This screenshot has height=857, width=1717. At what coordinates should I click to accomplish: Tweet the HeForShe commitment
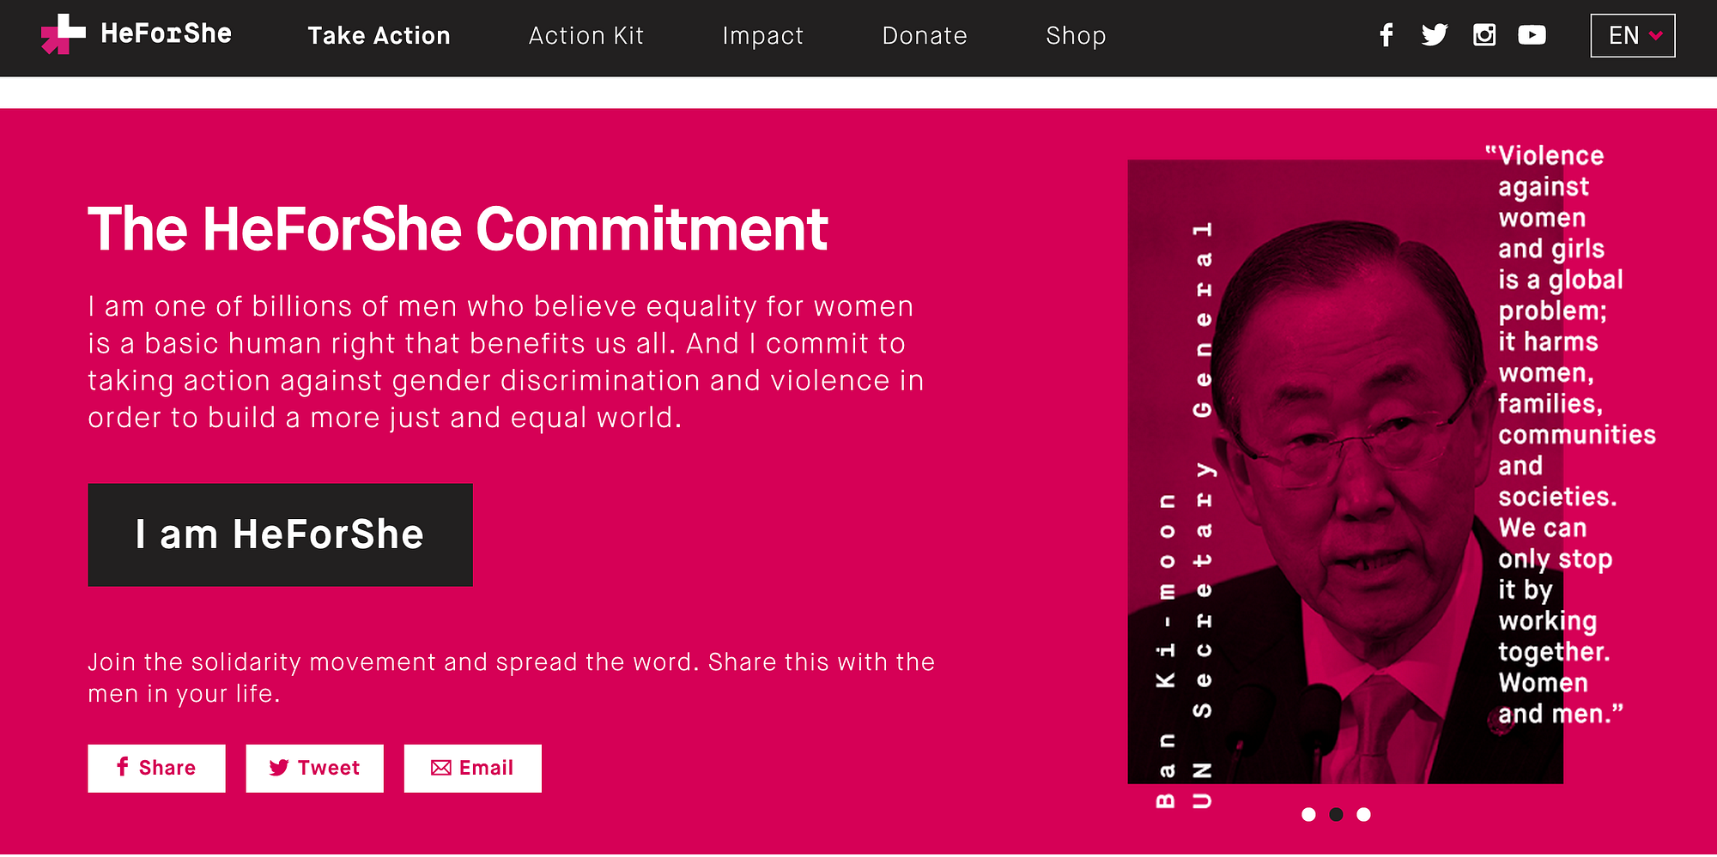[x=314, y=768]
